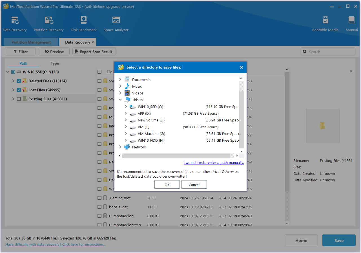Viewport: 361px width, 253px height.
Task: Select the WIN10_SSD (C:) drive icon
Action: tap(133, 107)
